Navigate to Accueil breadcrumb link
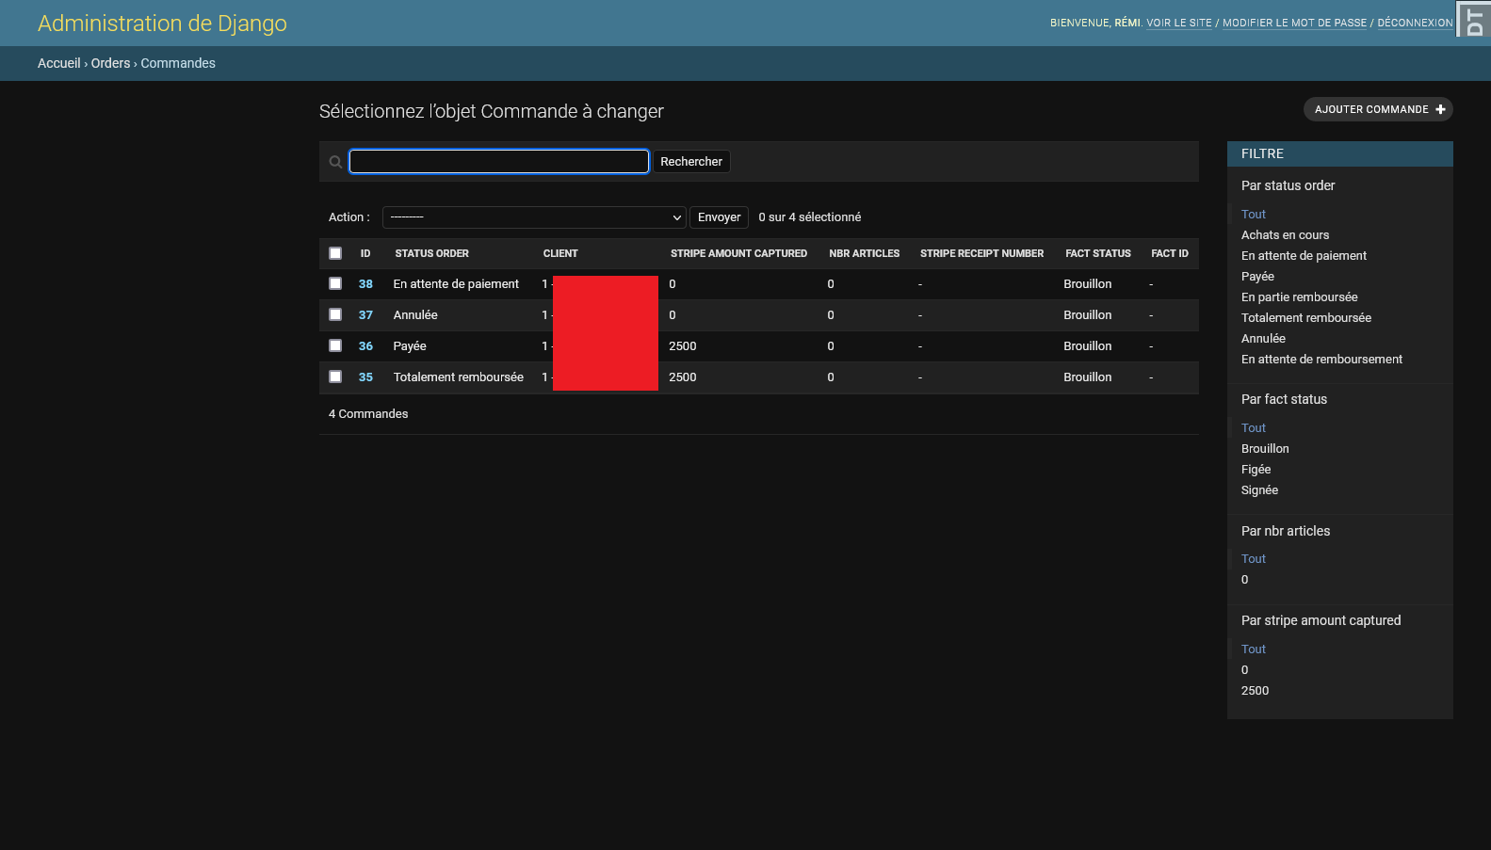The width and height of the screenshot is (1491, 850). point(58,63)
